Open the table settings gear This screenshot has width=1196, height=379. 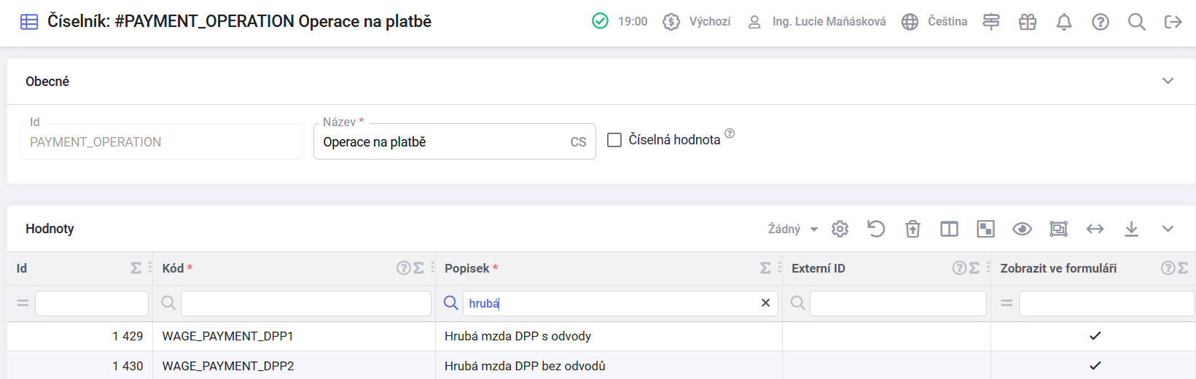(x=840, y=229)
